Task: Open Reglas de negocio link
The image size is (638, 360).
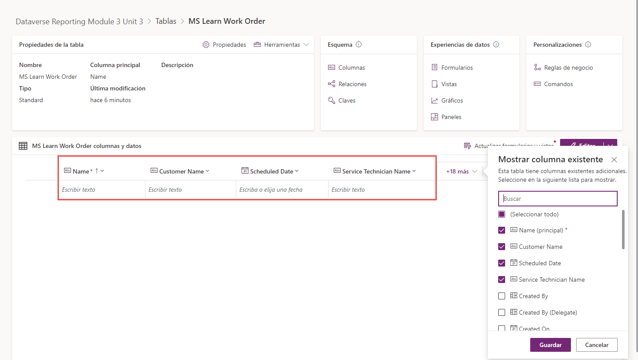Action: click(568, 67)
